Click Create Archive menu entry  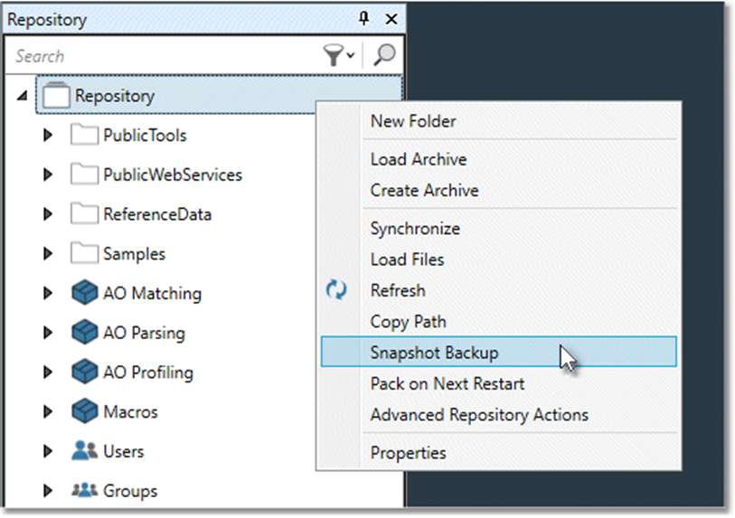pyautogui.click(x=424, y=191)
